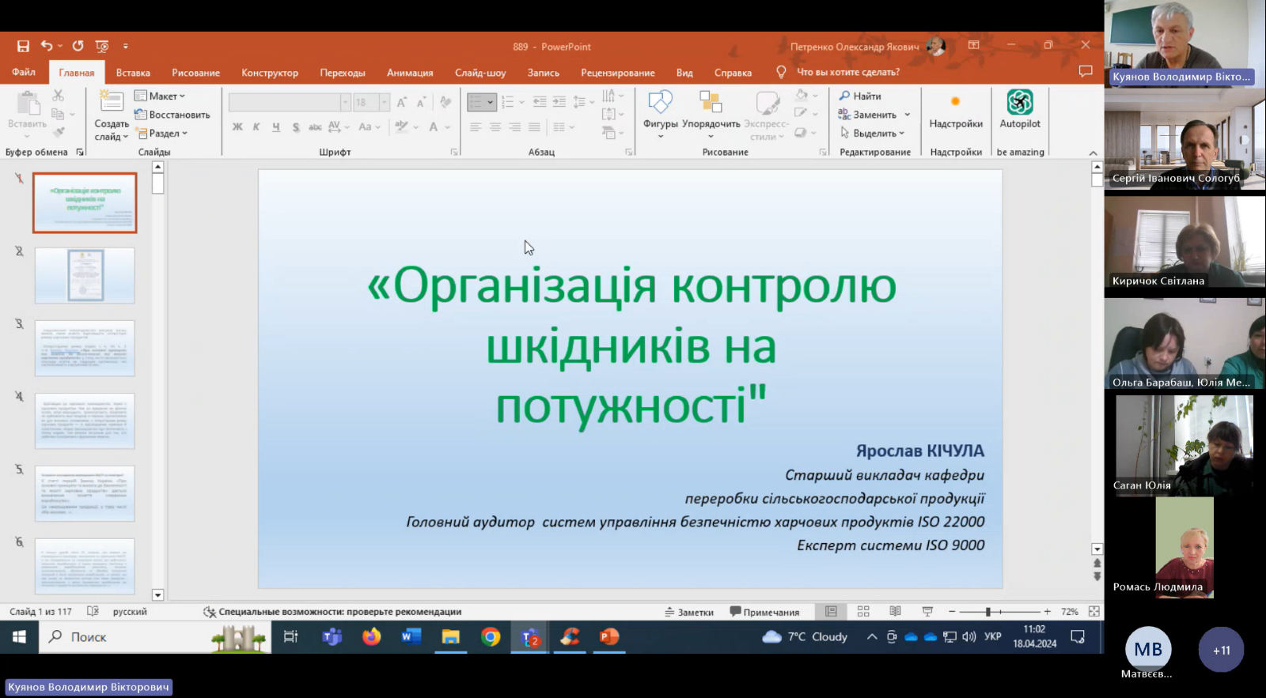1266x698 pixels.
Task: Click Восстановить to reset slide
Action: [x=172, y=115]
